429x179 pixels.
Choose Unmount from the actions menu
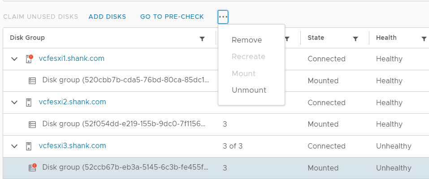(249, 90)
